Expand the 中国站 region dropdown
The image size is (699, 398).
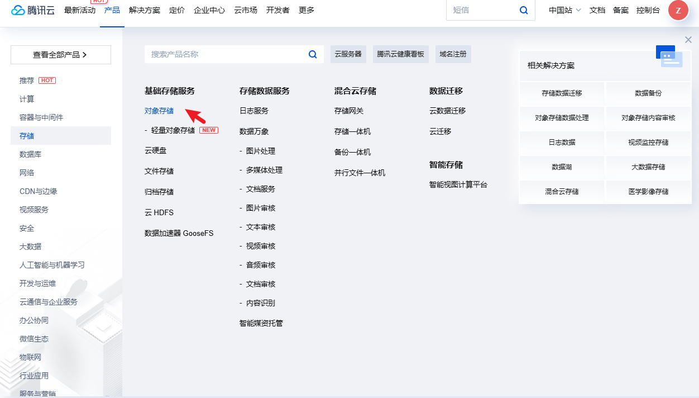[x=564, y=10]
